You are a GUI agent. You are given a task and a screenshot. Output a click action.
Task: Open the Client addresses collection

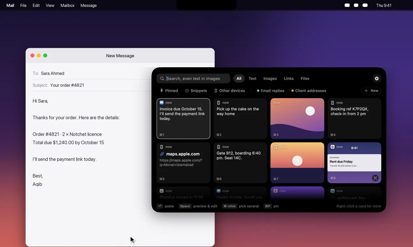tap(309, 91)
